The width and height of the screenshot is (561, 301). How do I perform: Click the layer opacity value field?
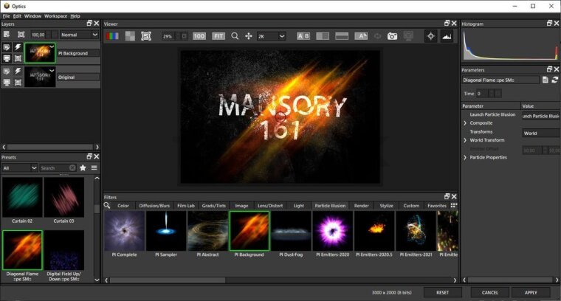pos(38,35)
